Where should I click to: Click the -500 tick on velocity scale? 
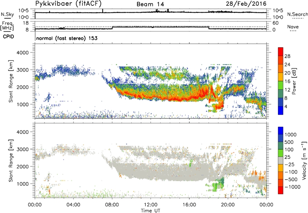coord(291,180)
